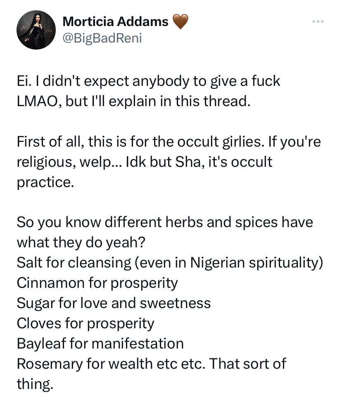Click the final word "thing." in tweet
This screenshot has height=403, width=342.
click(x=35, y=384)
